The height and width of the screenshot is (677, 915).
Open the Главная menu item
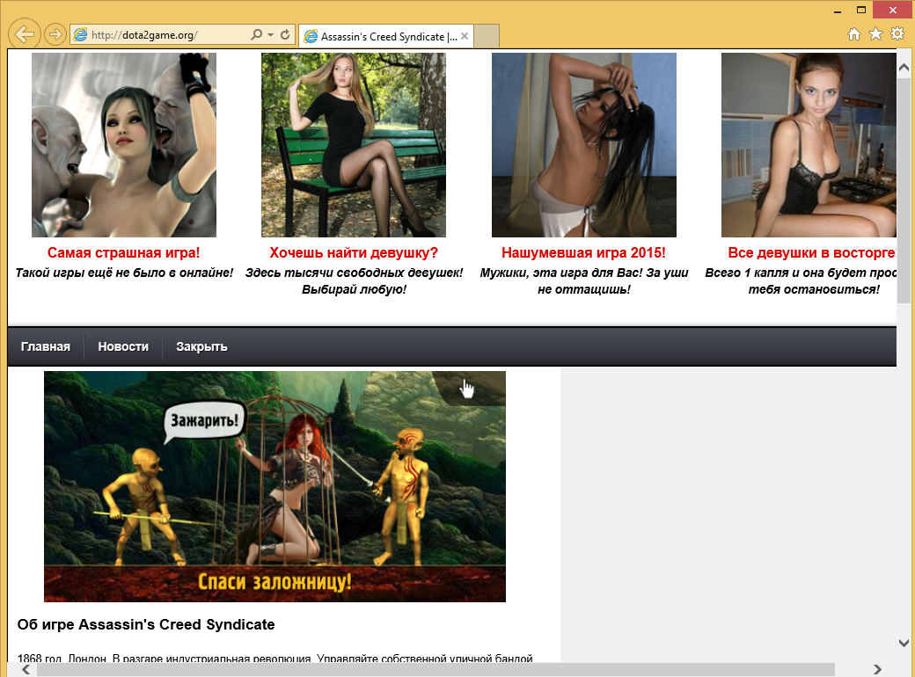46,346
